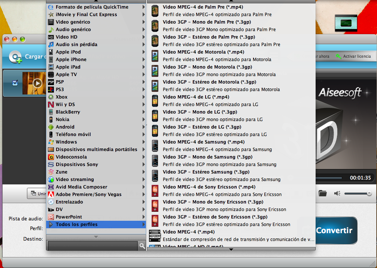Adjust the volume slider knob
Screen dimensions: 377x268
[369, 193]
